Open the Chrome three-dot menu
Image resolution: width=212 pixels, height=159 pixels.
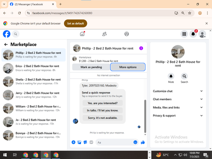click(207, 13)
